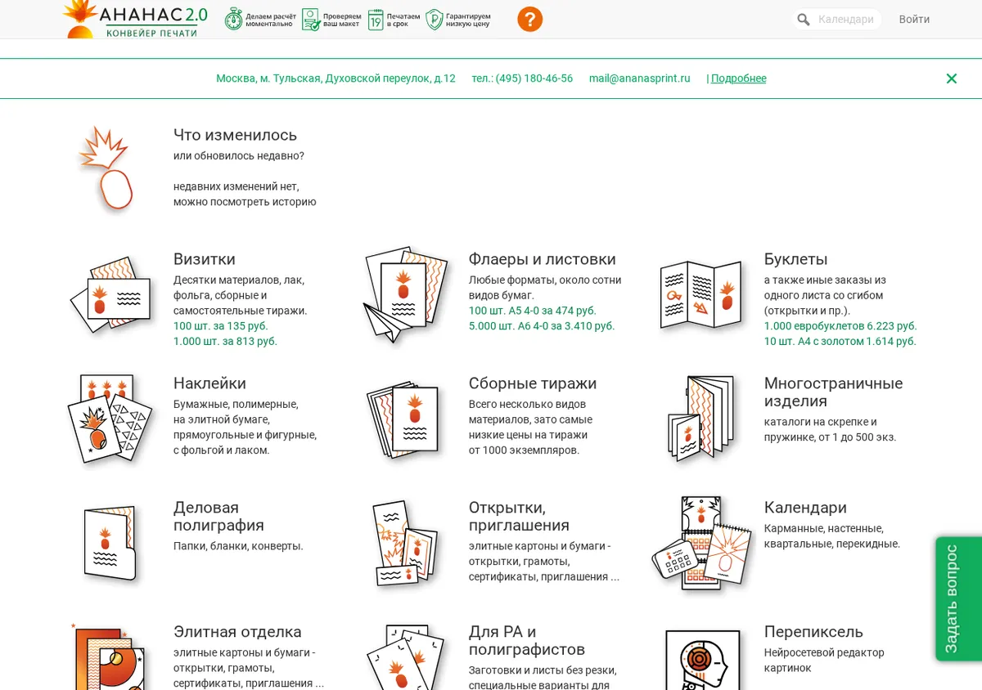The height and width of the screenshot is (690, 982).
Task: Click the Визитки business cards illustration
Action: (x=112, y=294)
